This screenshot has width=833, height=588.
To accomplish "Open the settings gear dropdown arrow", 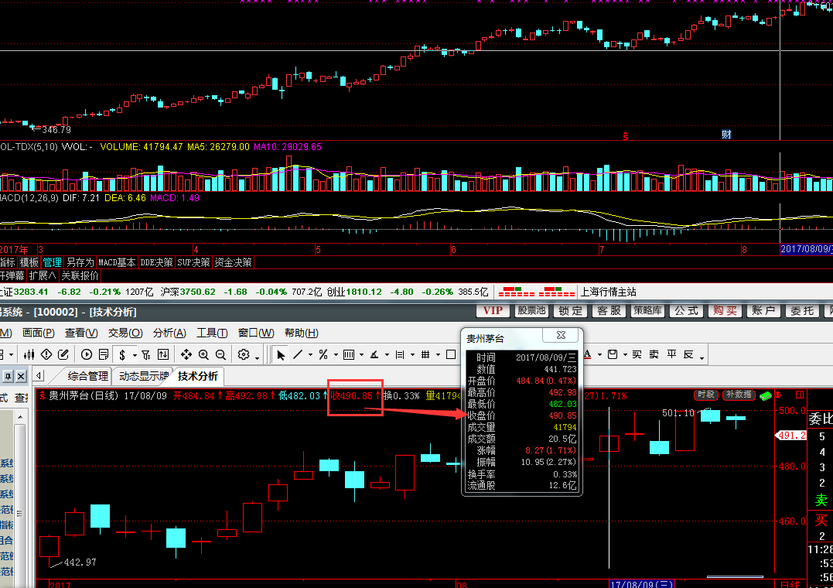I will 257,355.
